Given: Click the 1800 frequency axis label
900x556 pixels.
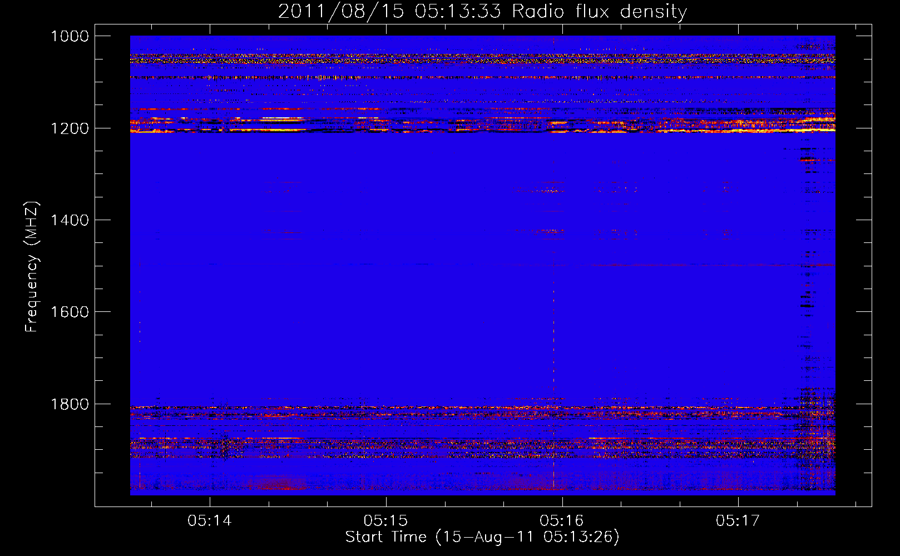Looking at the screenshot, I should (x=70, y=404).
